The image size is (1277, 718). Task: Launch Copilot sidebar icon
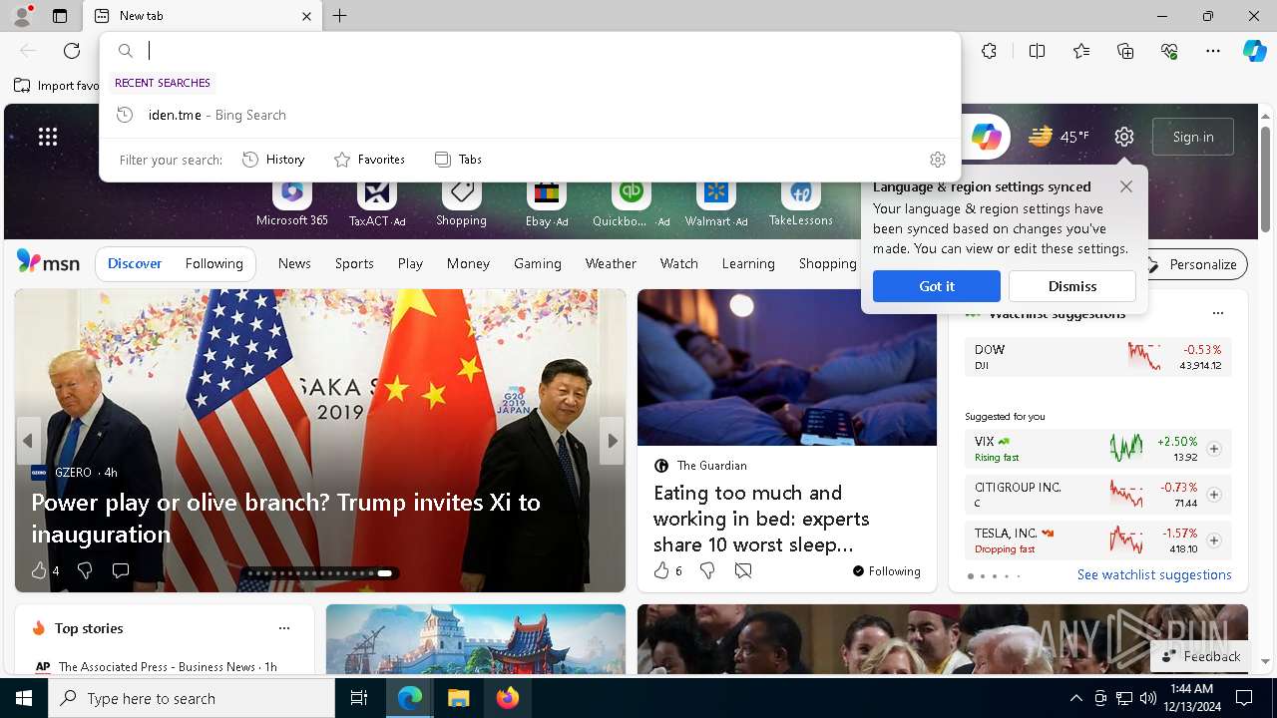[1254, 51]
